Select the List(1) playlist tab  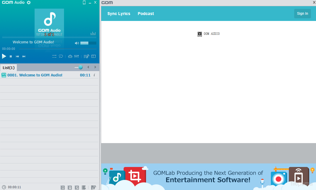coord(9,68)
